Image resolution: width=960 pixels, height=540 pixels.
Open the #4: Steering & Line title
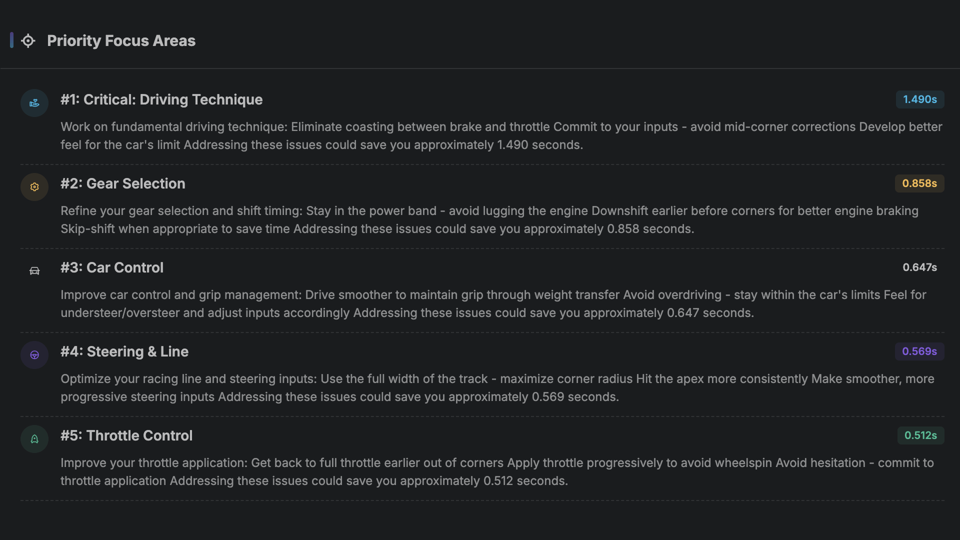click(x=124, y=351)
